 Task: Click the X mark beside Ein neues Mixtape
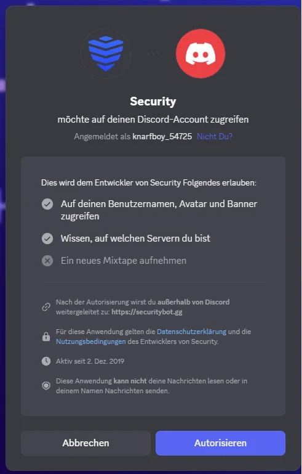tap(47, 261)
